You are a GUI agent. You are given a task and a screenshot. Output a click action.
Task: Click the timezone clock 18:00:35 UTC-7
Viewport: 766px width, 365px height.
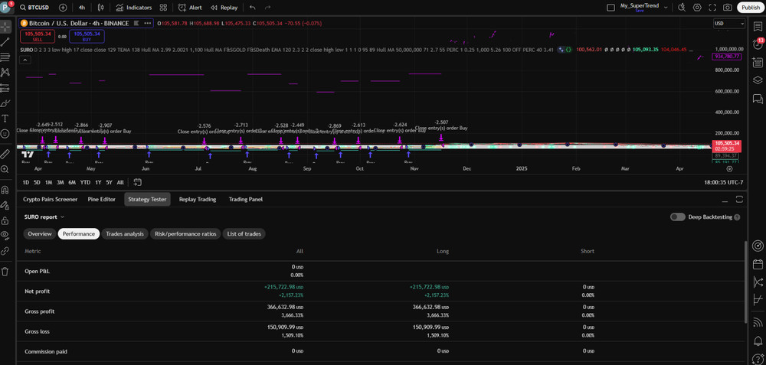pyautogui.click(x=722, y=182)
